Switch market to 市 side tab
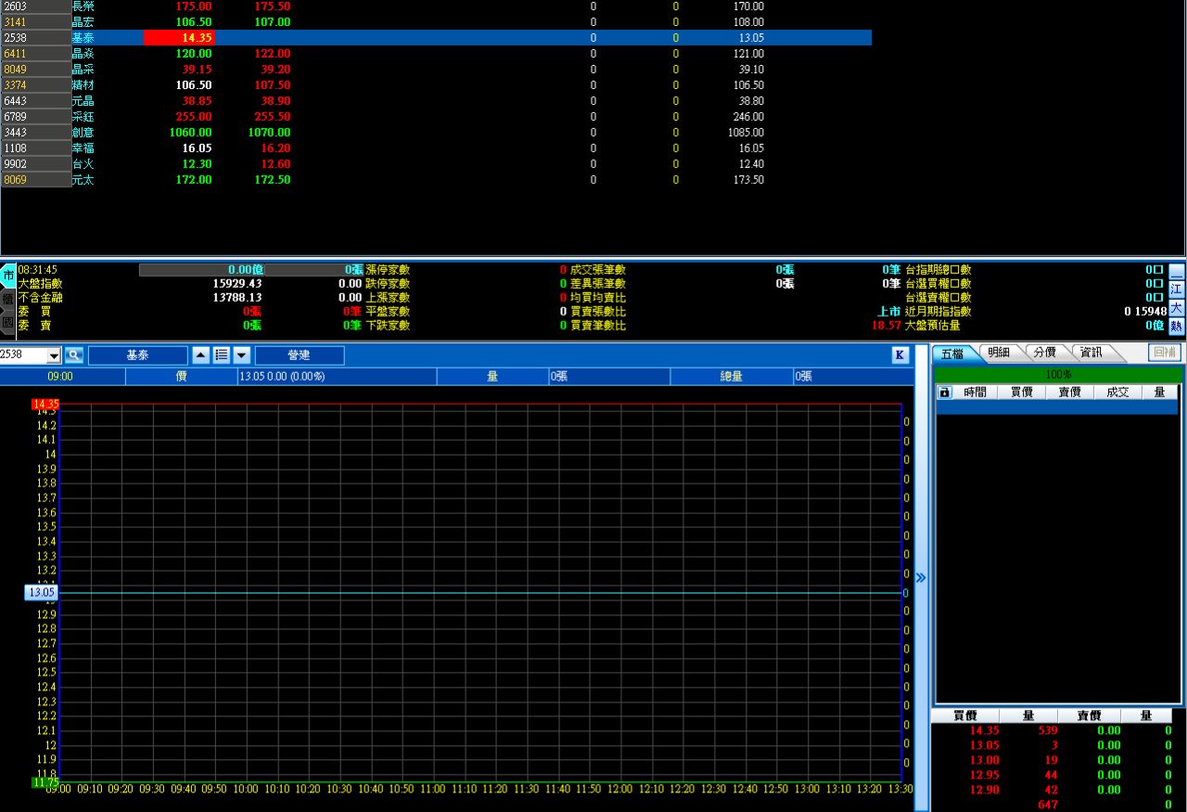This screenshot has height=812, width=1187. pos(8,276)
